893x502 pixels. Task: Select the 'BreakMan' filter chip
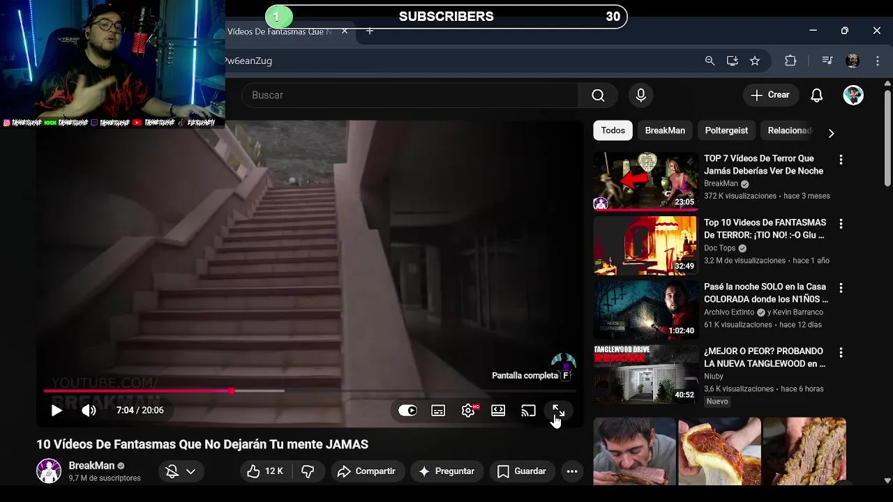coord(665,130)
